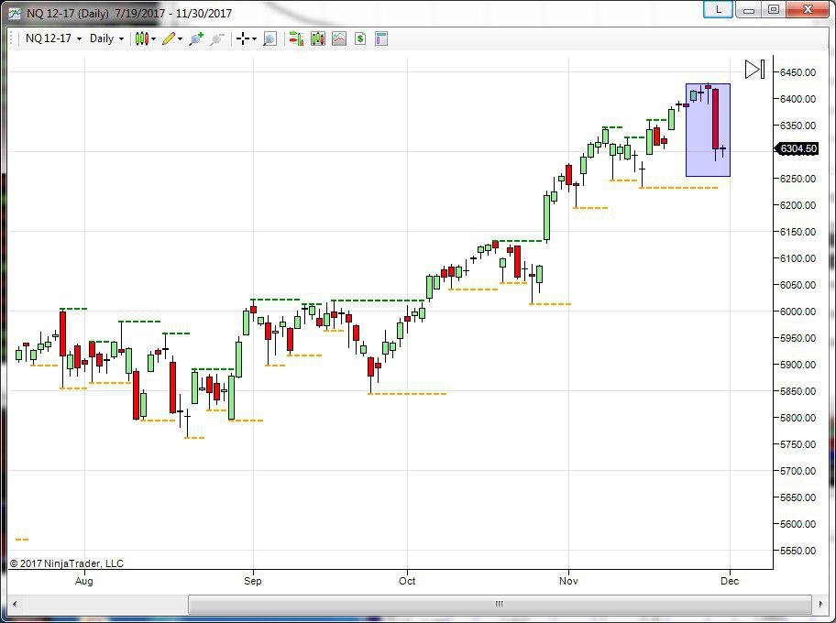The image size is (836, 623).
Task: Click the Oct label on the time axis
Action: [x=407, y=581]
